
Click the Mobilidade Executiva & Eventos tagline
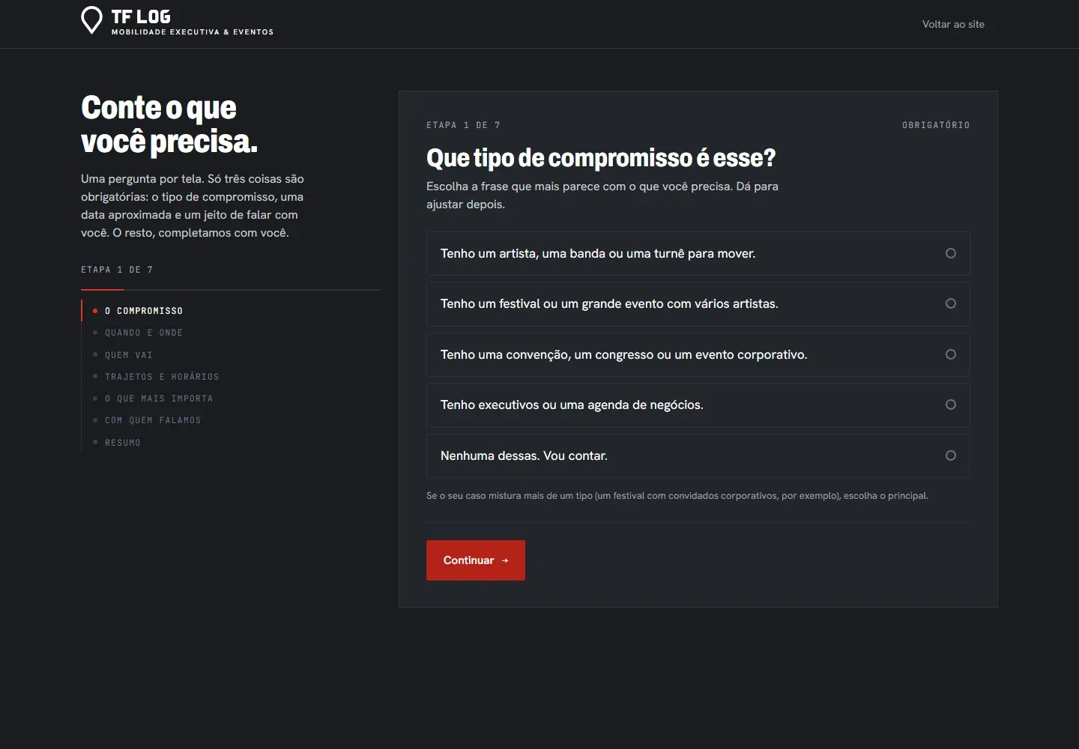tap(193, 32)
